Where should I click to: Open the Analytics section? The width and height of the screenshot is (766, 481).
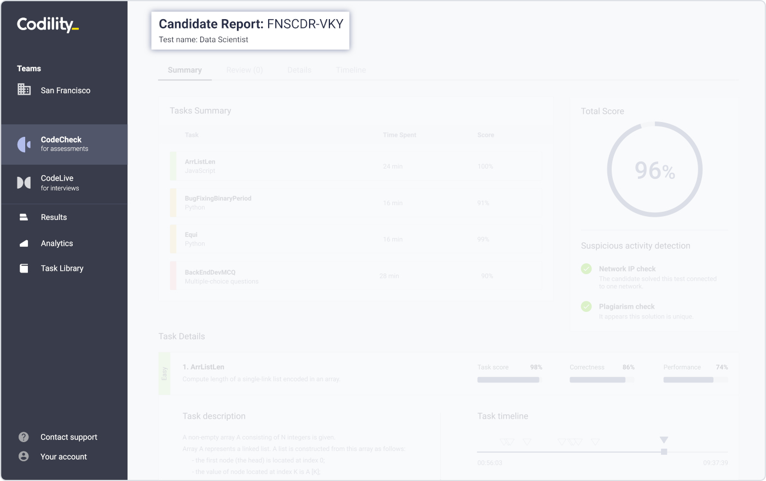(57, 244)
